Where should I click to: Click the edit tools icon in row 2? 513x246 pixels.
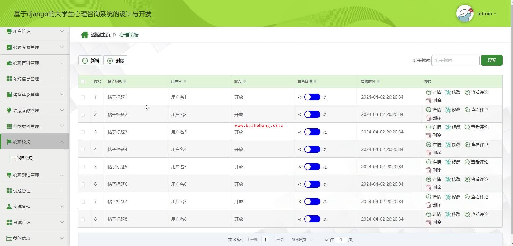(x=448, y=110)
